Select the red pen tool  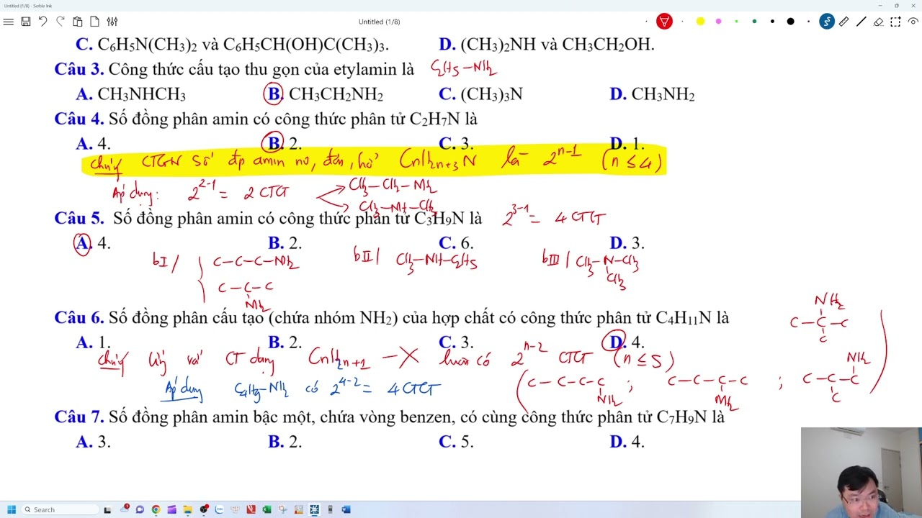[x=664, y=22]
